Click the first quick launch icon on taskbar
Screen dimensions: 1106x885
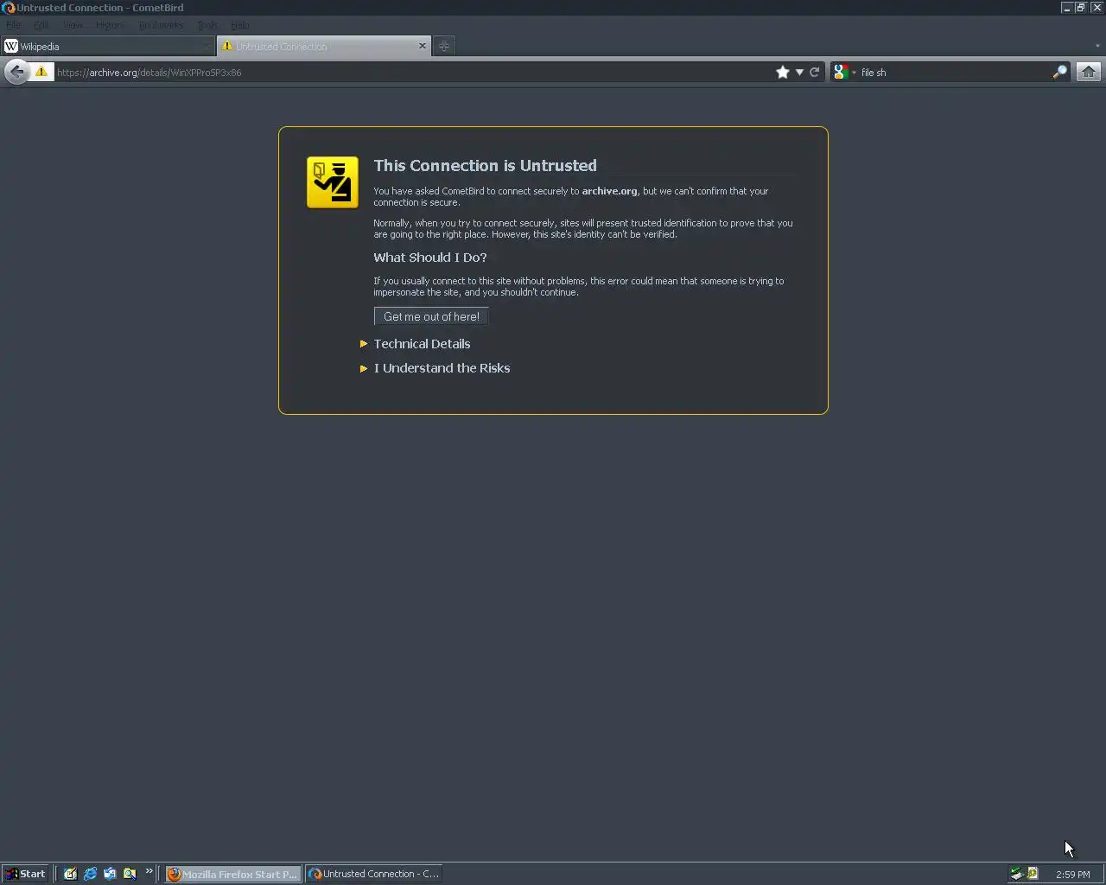[x=70, y=874]
